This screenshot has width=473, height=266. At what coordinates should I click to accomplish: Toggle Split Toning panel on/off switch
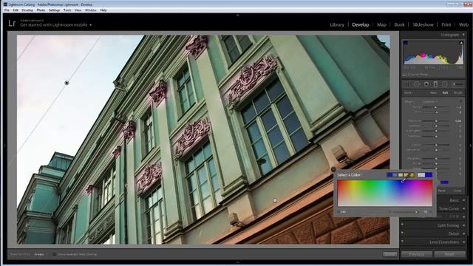tap(402, 224)
